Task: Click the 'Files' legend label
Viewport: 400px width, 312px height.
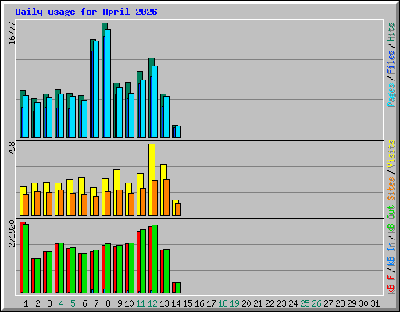Action: pyautogui.click(x=391, y=62)
